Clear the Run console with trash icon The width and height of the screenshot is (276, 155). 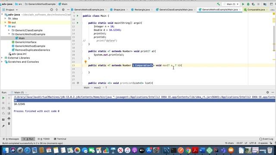(9, 124)
